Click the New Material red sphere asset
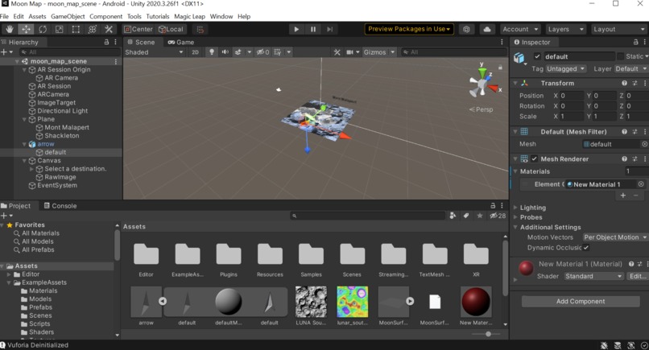Viewport: 649px width, 350px height. tap(476, 302)
